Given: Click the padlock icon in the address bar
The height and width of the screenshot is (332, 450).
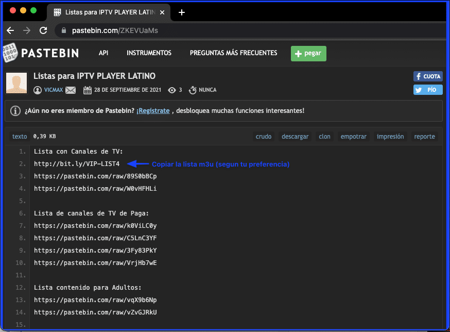Looking at the screenshot, I should (x=63, y=30).
